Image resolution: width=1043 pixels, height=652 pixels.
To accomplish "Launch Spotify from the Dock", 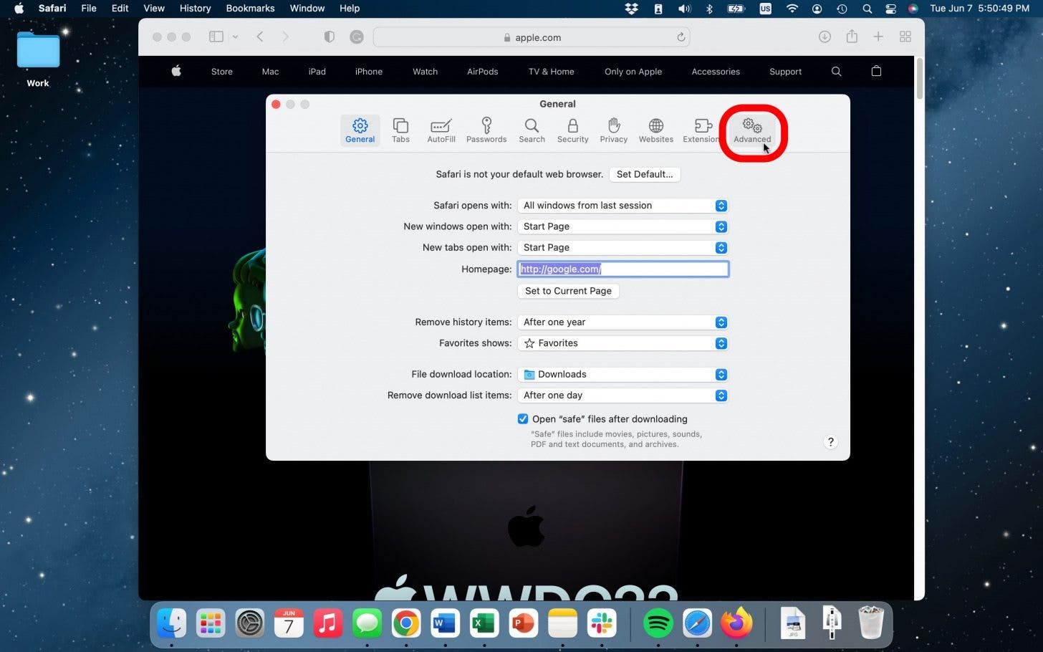I will 658,623.
